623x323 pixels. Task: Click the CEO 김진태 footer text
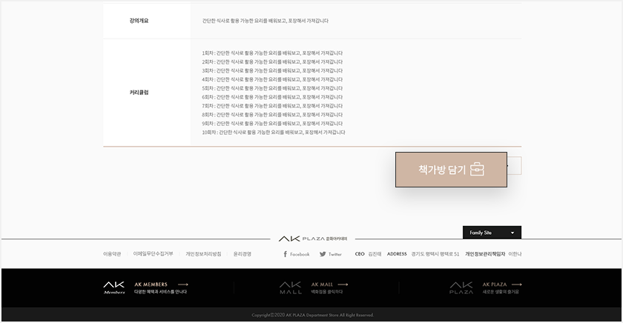coord(369,254)
